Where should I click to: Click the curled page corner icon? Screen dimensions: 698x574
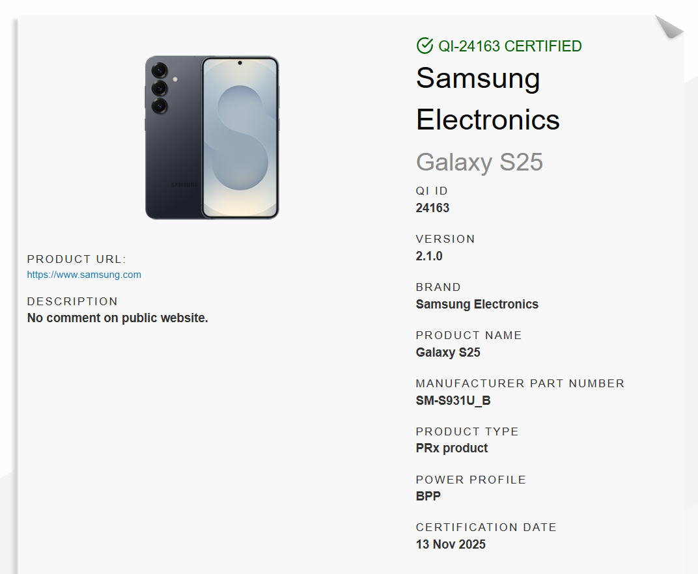(668, 27)
